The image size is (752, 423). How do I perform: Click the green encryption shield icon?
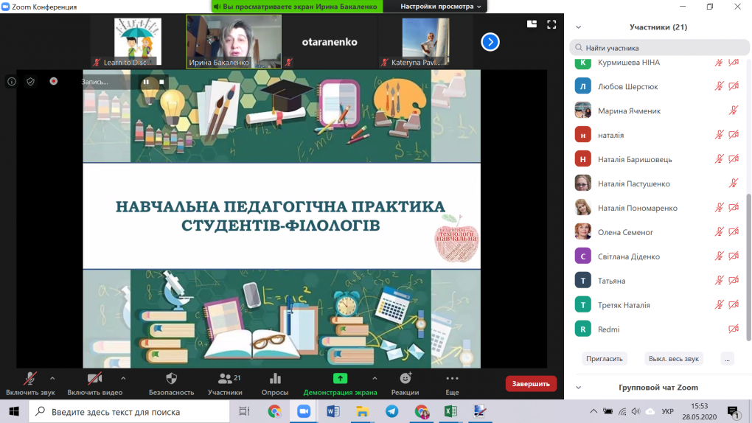click(31, 82)
